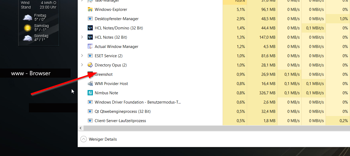Click the horizontal scrollbar left arrow

[80, 128]
